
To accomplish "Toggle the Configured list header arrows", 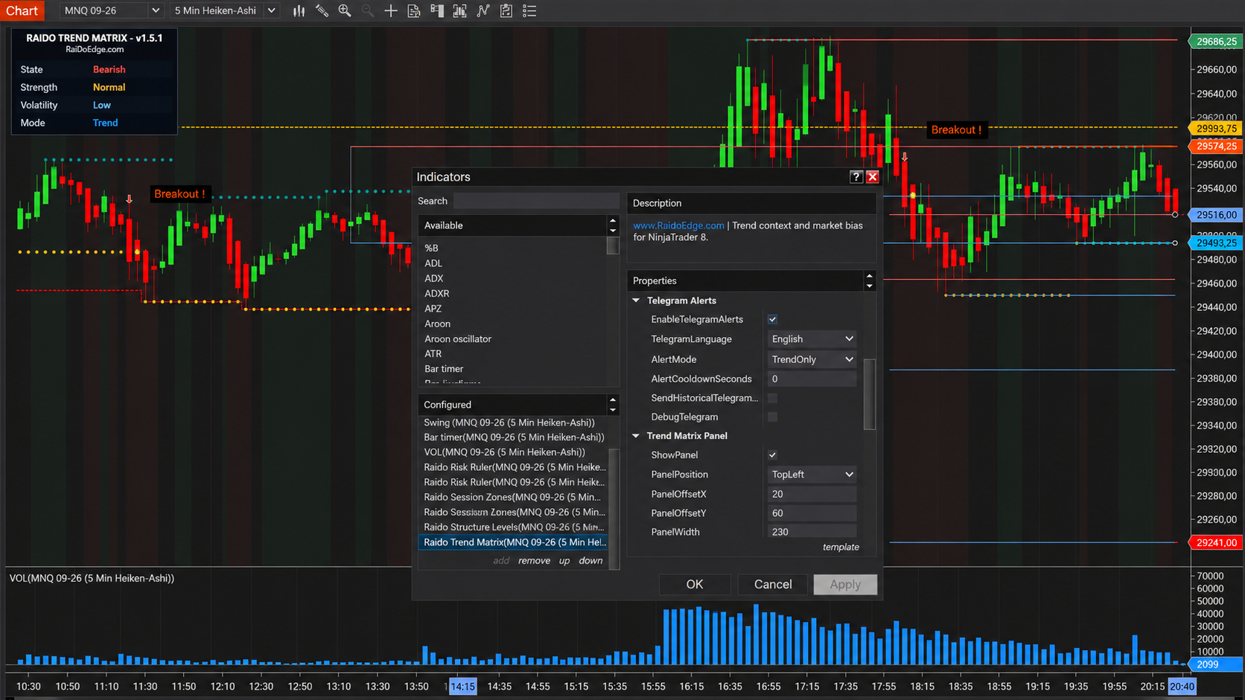I will [x=613, y=405].
